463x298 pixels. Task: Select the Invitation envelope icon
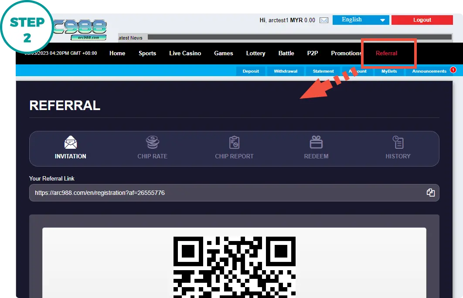pos(71,142)
